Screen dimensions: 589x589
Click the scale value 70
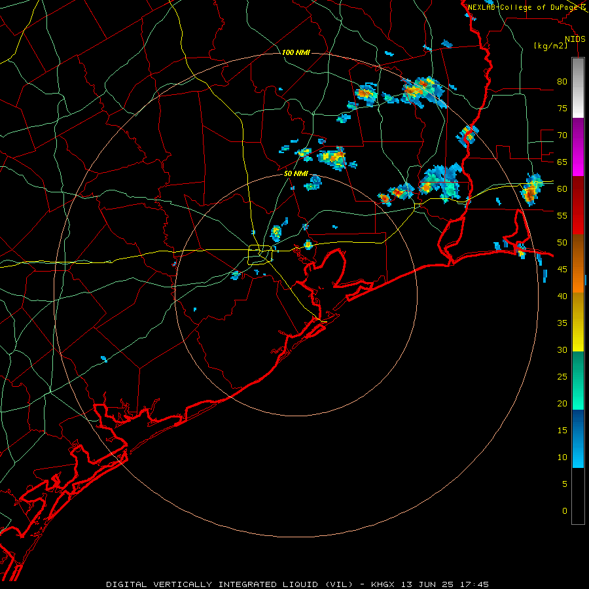click(x=562, y=135)
